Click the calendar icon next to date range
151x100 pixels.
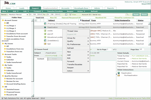point(66,14)
